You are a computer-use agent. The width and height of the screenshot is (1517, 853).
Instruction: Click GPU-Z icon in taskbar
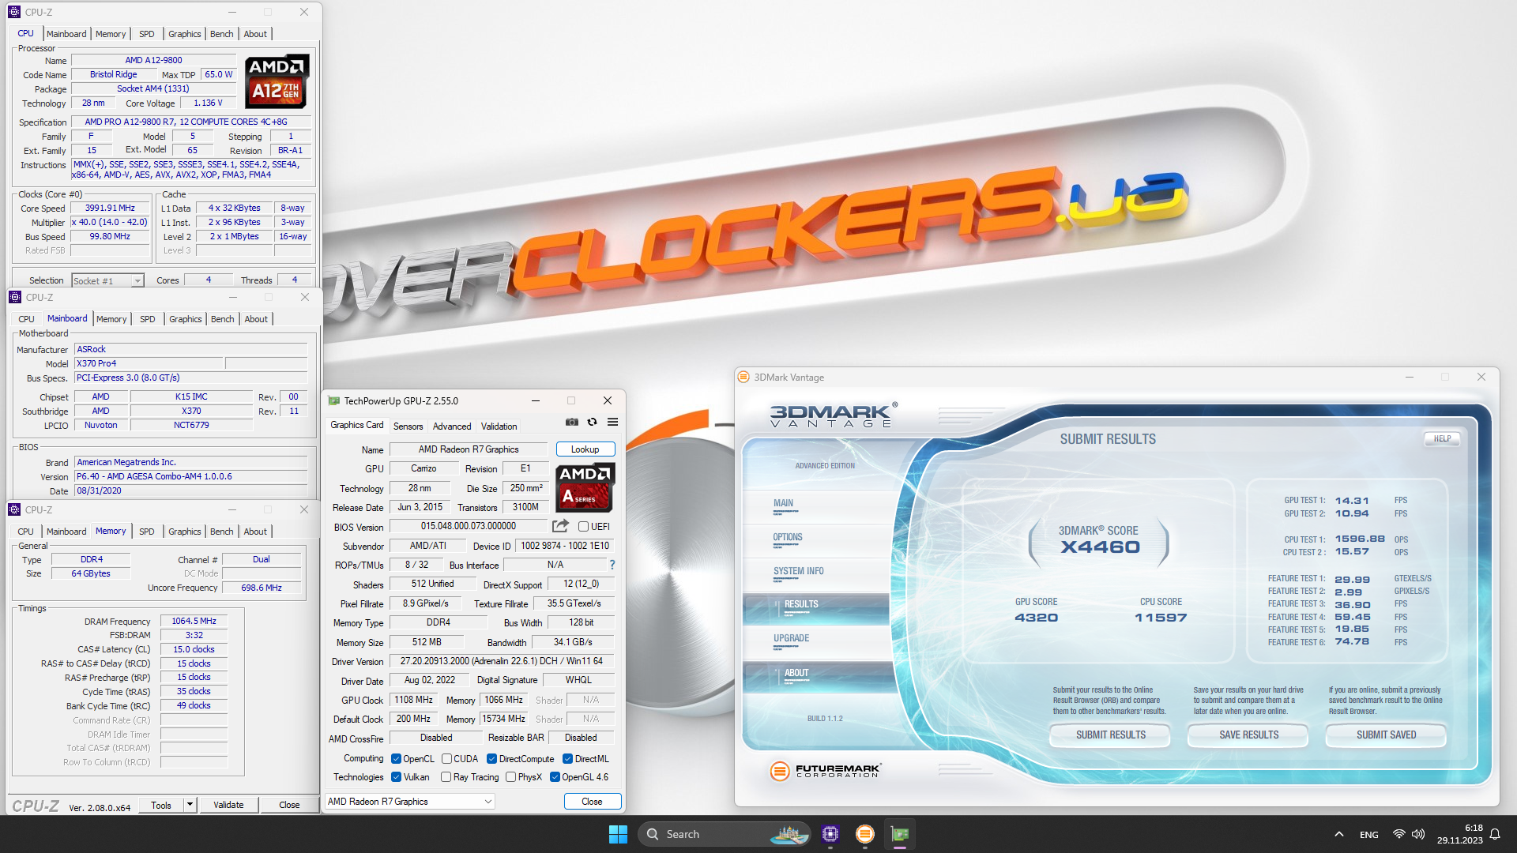(900, 834)
